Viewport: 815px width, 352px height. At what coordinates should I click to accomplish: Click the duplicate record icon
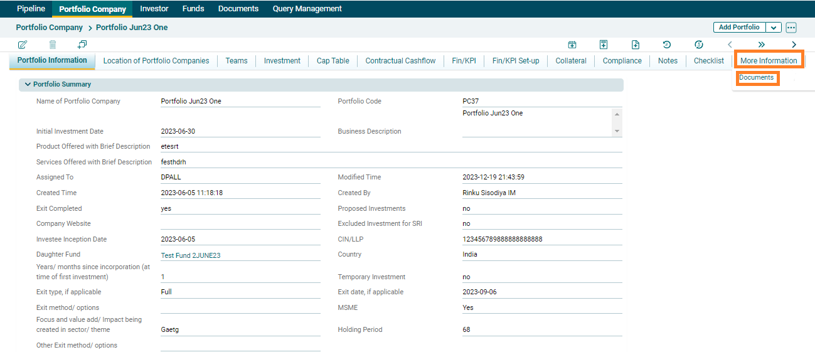tap(82, 45)
